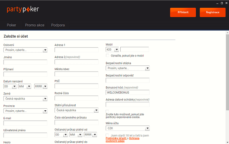Click the Adresa datové schránky field

[128, 105]
